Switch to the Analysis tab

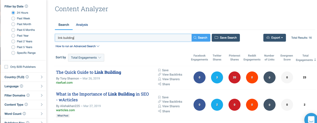pos(82,25)
